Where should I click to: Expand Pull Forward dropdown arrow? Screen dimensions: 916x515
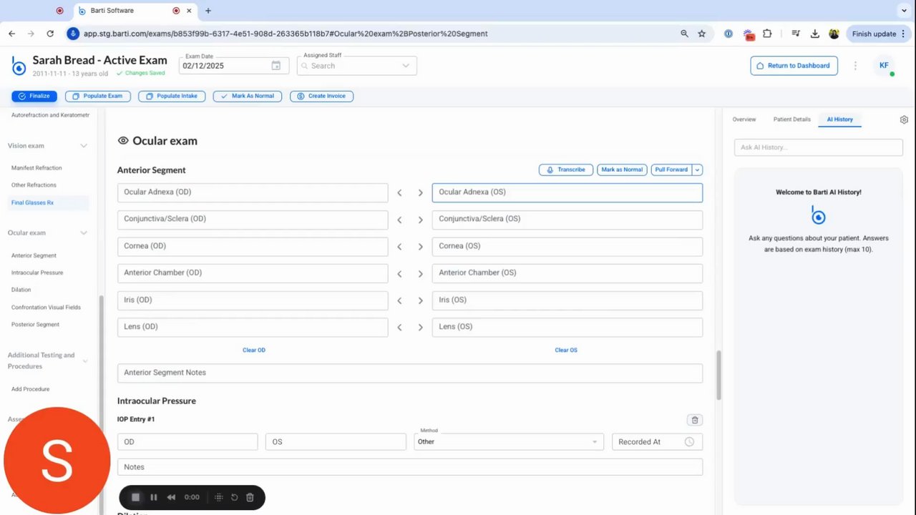tap(697, 170)
